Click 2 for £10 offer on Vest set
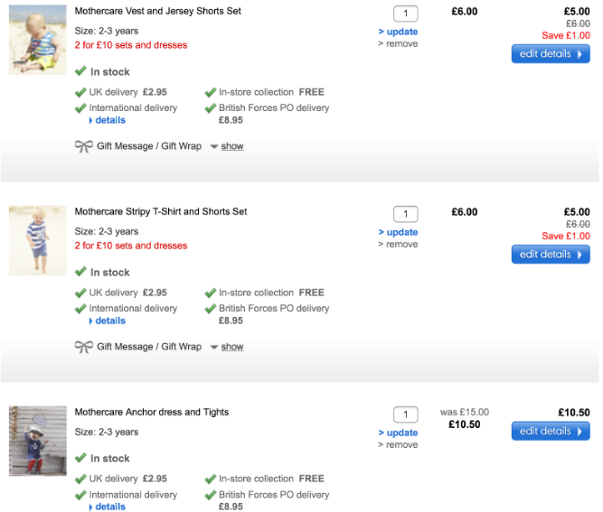The image size is (603, 512). 131,45
